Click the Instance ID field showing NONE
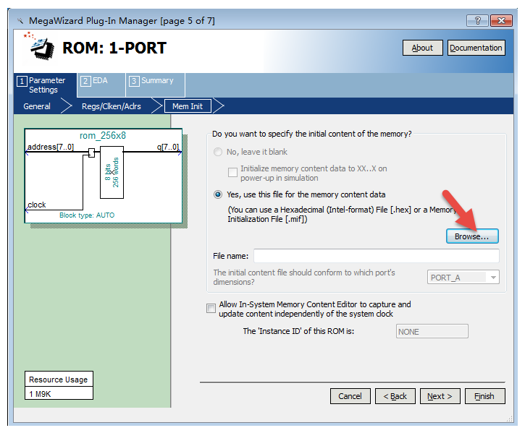525x433 pixels. pos(432,331)
